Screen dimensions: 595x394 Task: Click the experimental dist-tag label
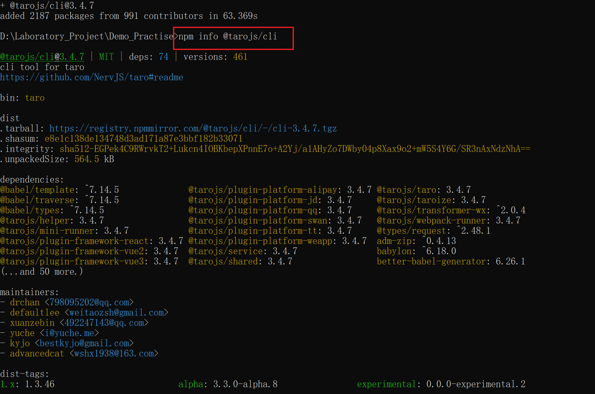386,384
